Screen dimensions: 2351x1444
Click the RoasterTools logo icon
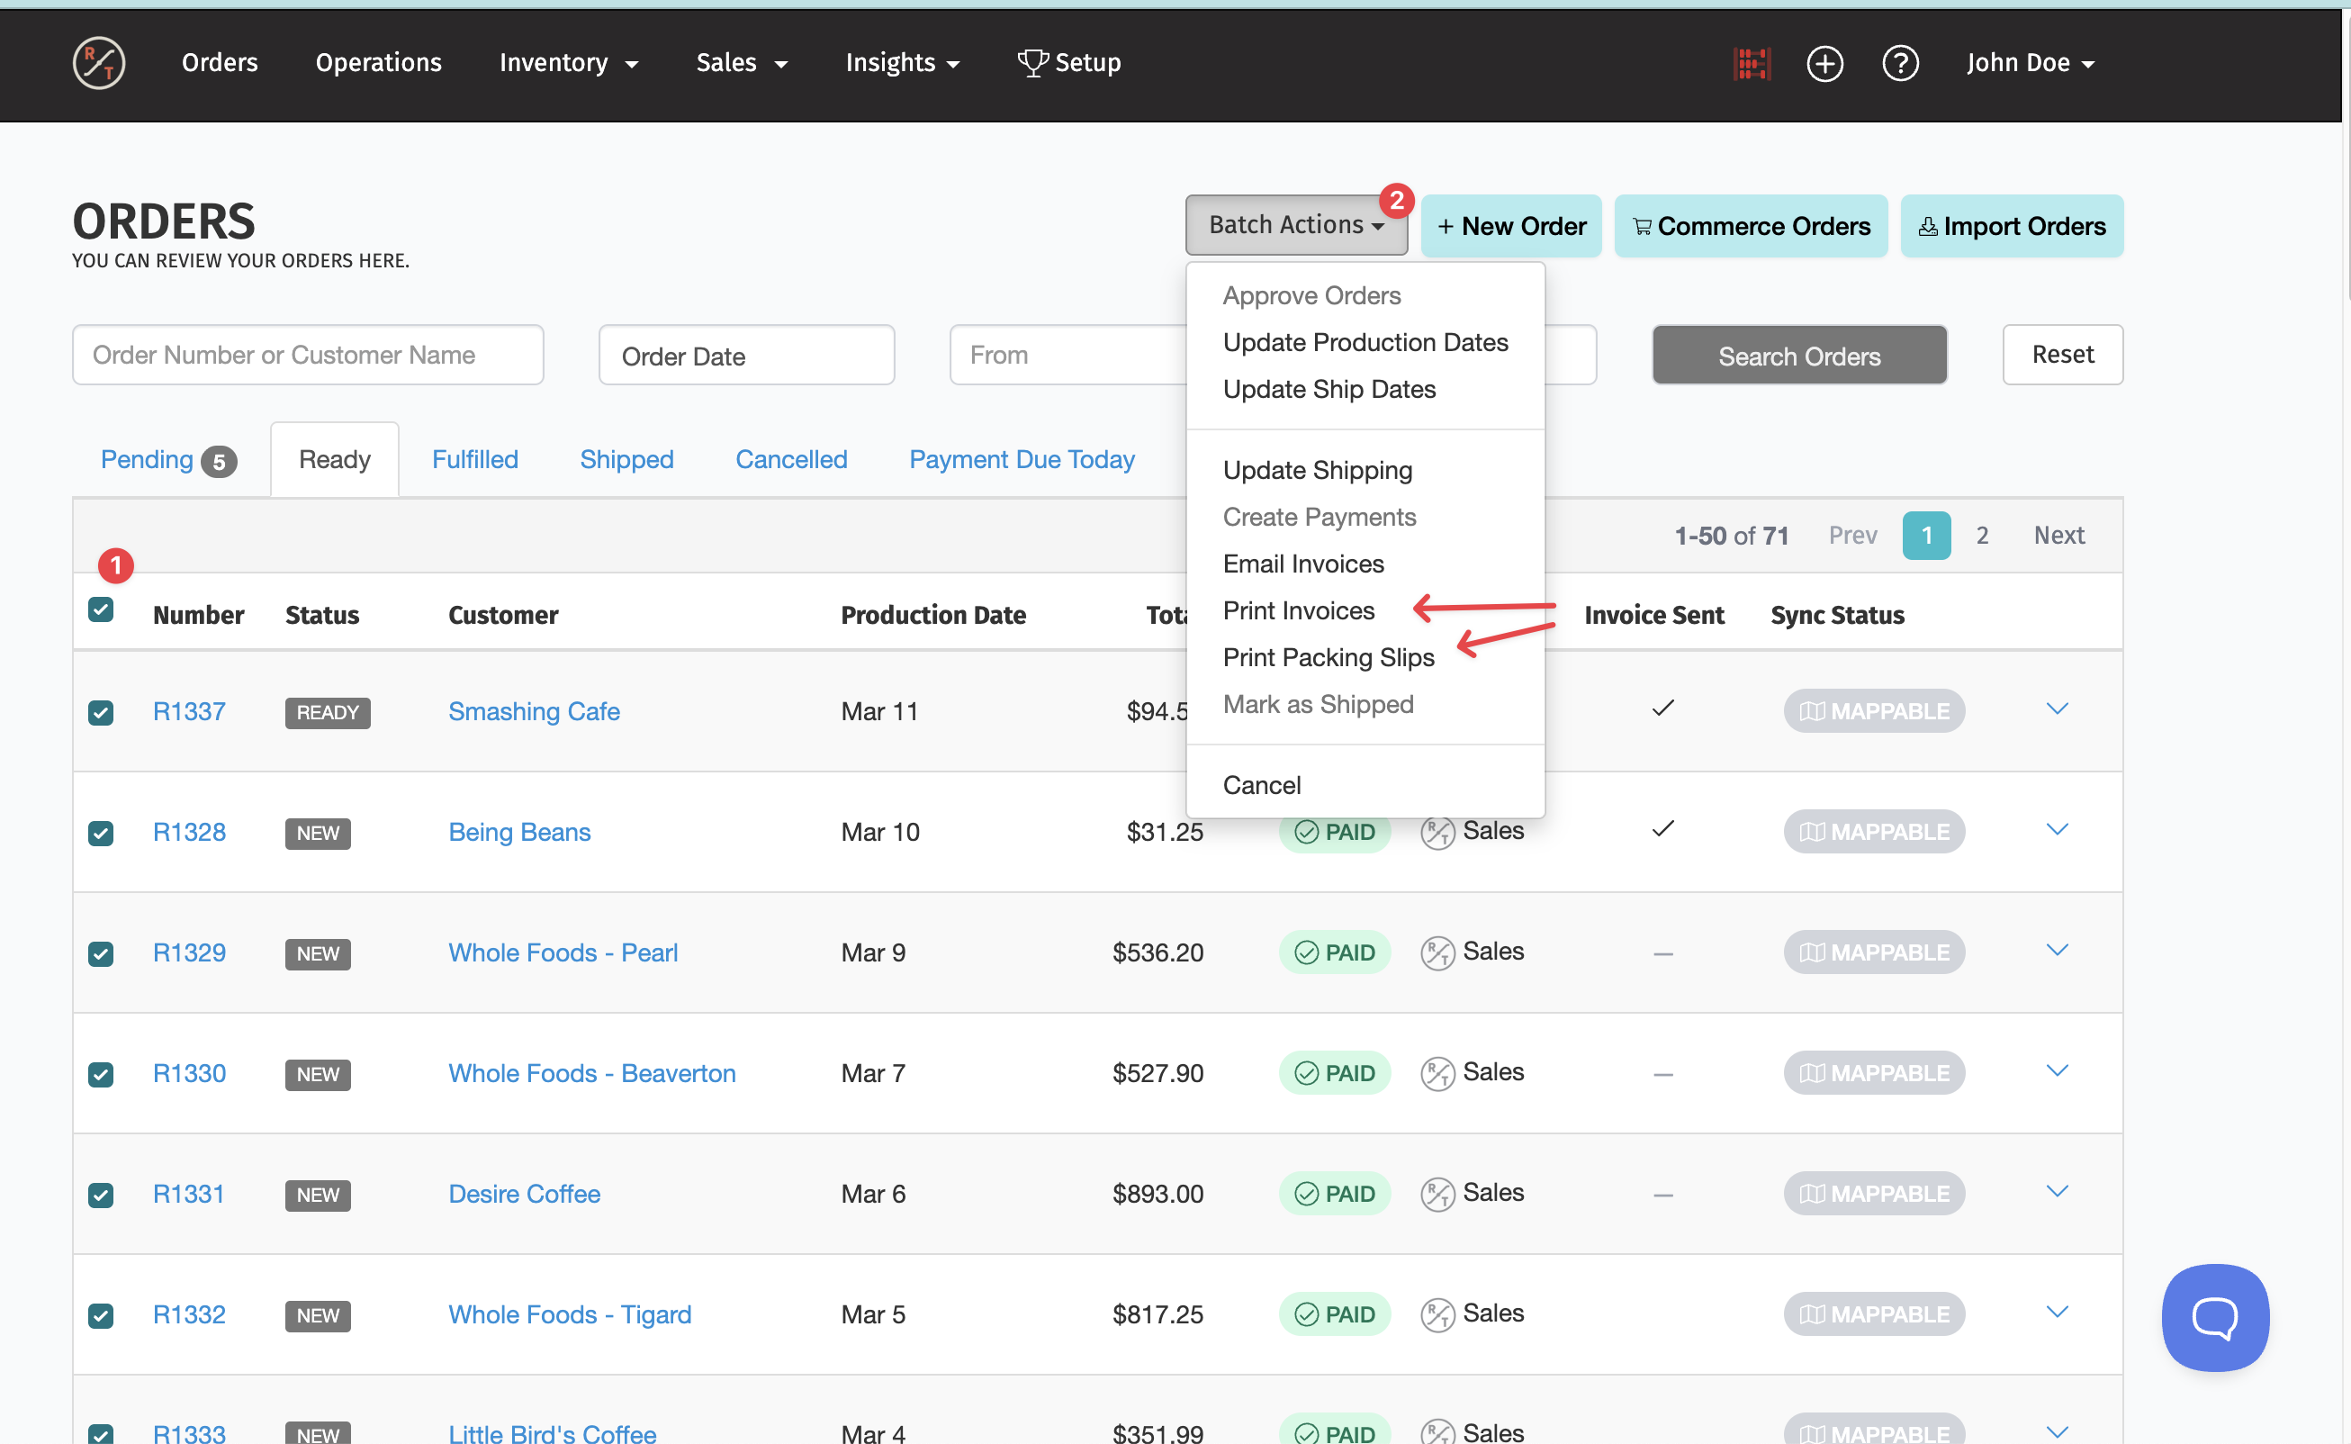98,63
